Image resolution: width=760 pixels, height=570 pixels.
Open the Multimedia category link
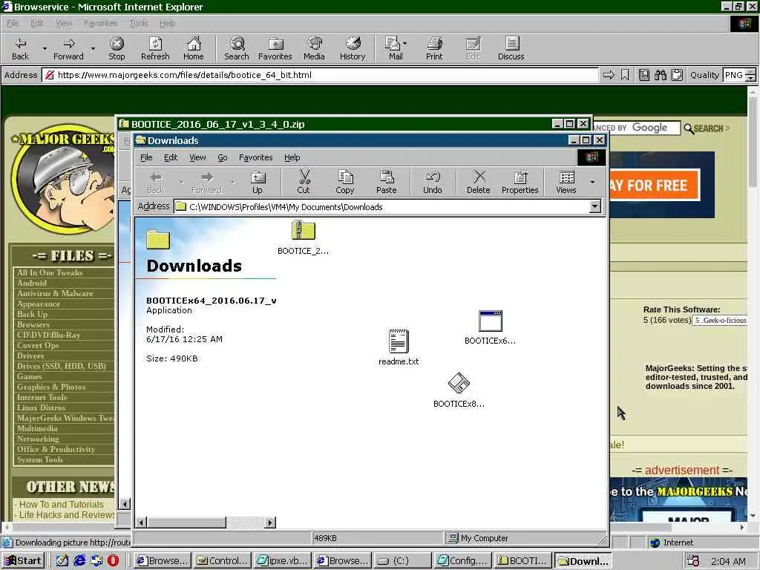point(37,428)
